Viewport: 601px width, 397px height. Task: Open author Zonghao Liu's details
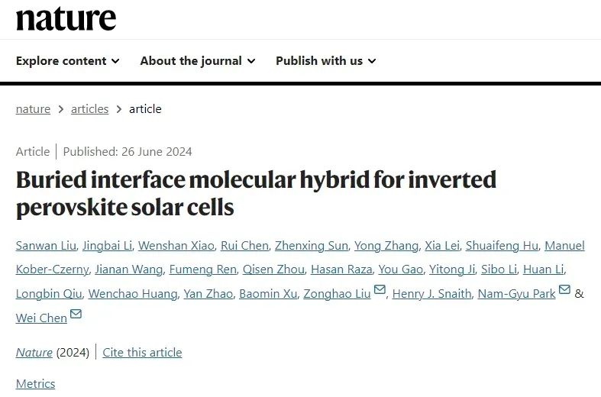click(336, 294)
